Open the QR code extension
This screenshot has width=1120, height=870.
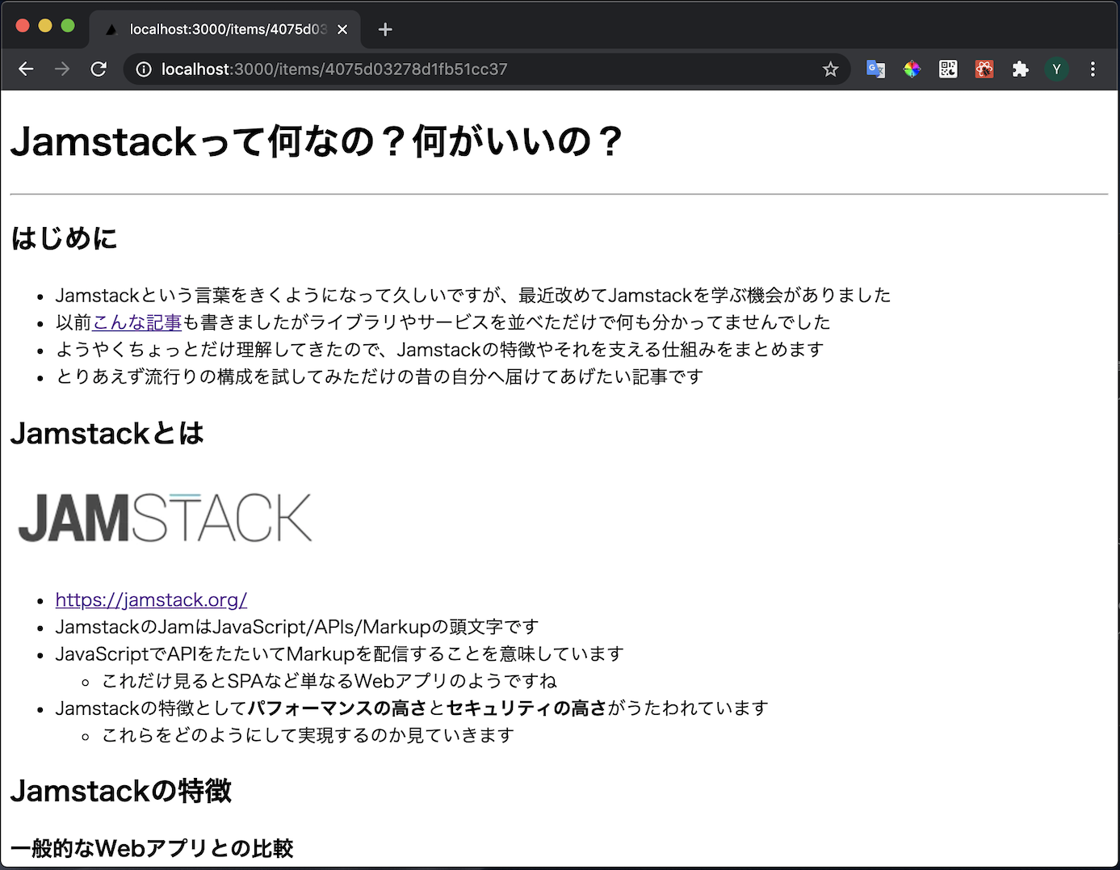pyautogui.click(x=948, y=69)
